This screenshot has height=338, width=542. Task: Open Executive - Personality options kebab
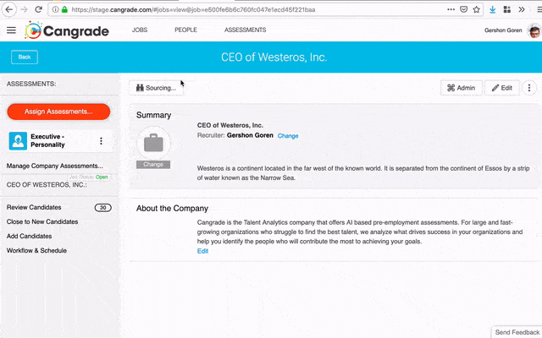[x=101, y=141]
